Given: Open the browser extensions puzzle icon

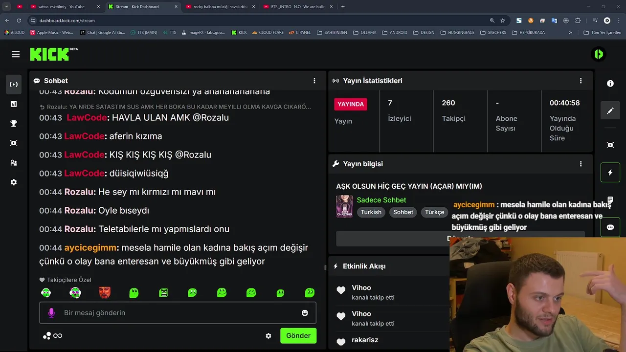Looking at the screenshot, I should (x=578, y=21).
